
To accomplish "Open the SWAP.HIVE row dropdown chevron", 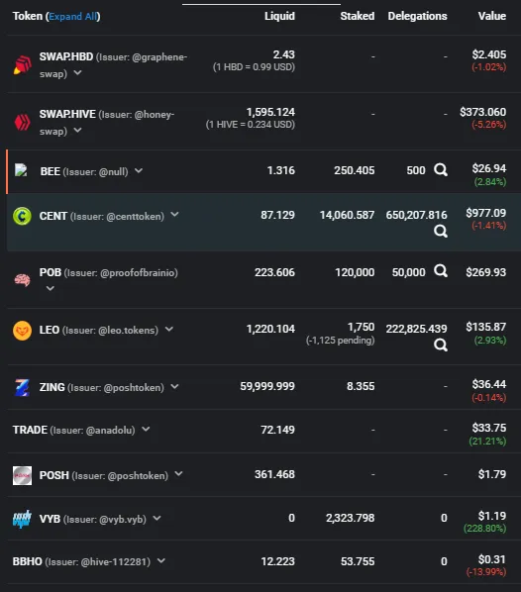I will coord(77,131).
